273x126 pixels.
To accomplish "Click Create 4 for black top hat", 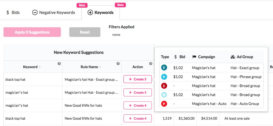I will tap(138, 119).
